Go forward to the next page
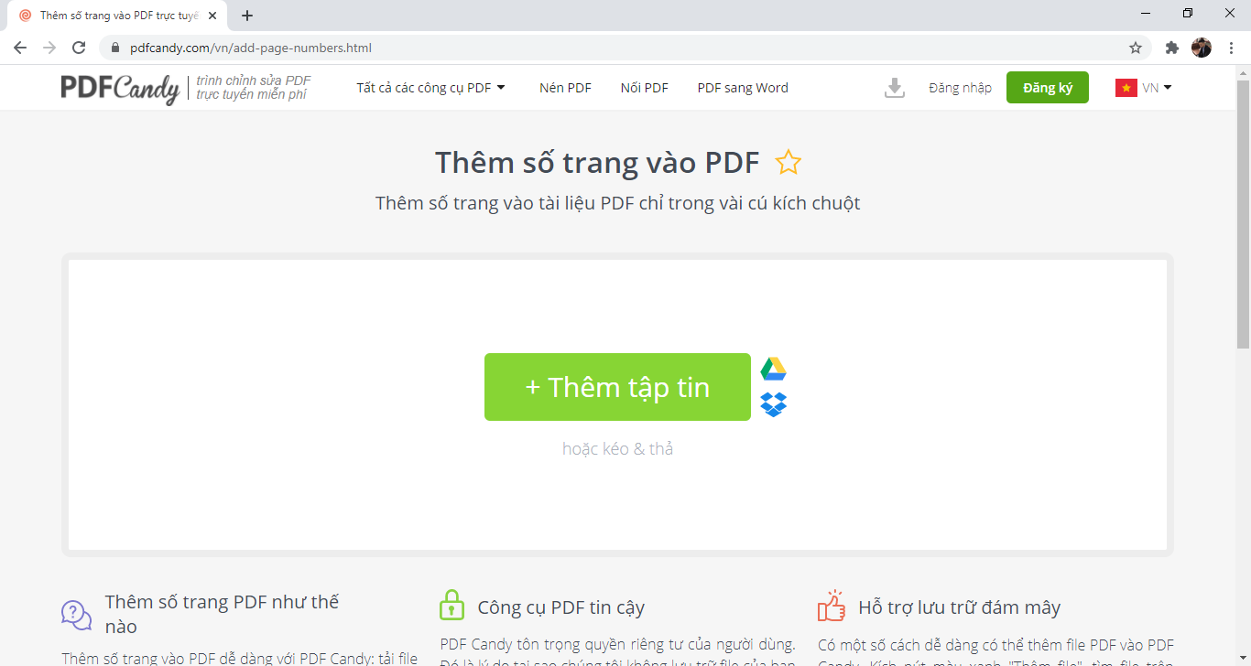Viewport: 1251px width, 666px height. pyautogui.click(x=49, y=48)
